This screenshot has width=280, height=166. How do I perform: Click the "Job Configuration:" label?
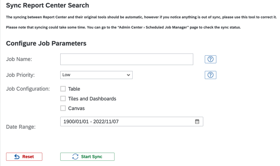point(28,89)
